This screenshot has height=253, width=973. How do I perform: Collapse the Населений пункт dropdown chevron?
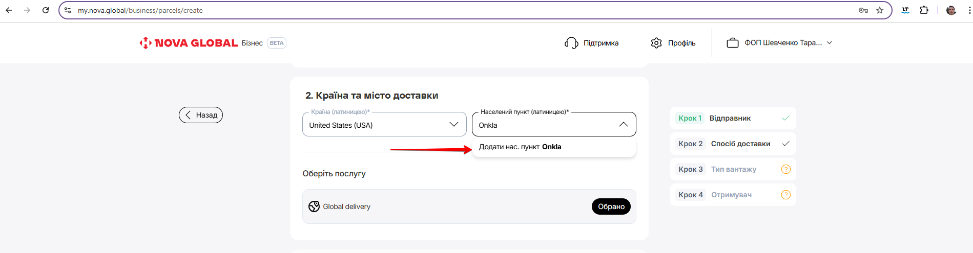[623, 125]
